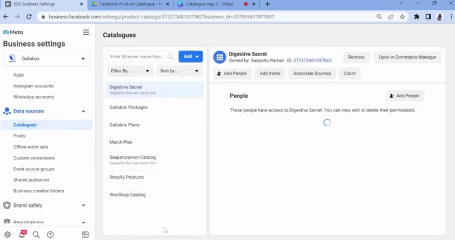Open the Chrome profile avatar
The height and width of the screenshot is (240, 455).
[x=440, y=17]
